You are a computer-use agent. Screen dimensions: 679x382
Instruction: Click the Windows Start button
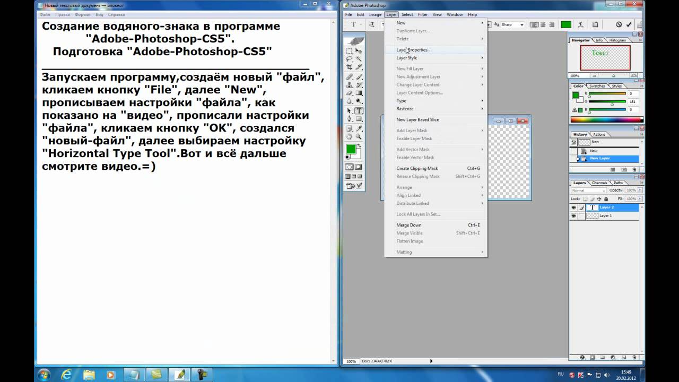(x=44, y=374)
